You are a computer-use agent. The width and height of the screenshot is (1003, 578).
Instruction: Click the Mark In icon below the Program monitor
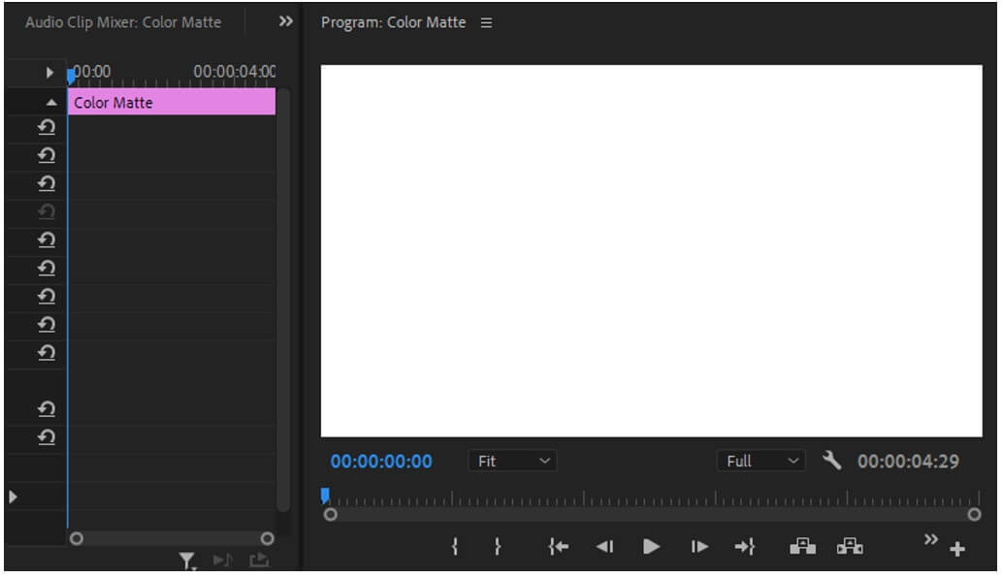click(454, 546)
